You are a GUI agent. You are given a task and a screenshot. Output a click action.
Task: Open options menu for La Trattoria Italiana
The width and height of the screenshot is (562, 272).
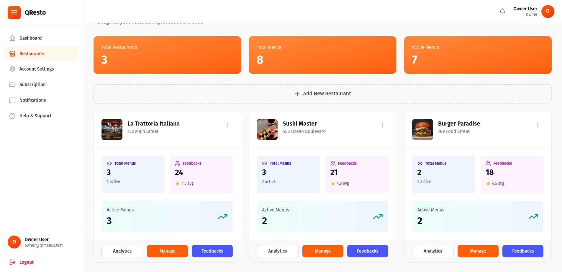(227, 125)
